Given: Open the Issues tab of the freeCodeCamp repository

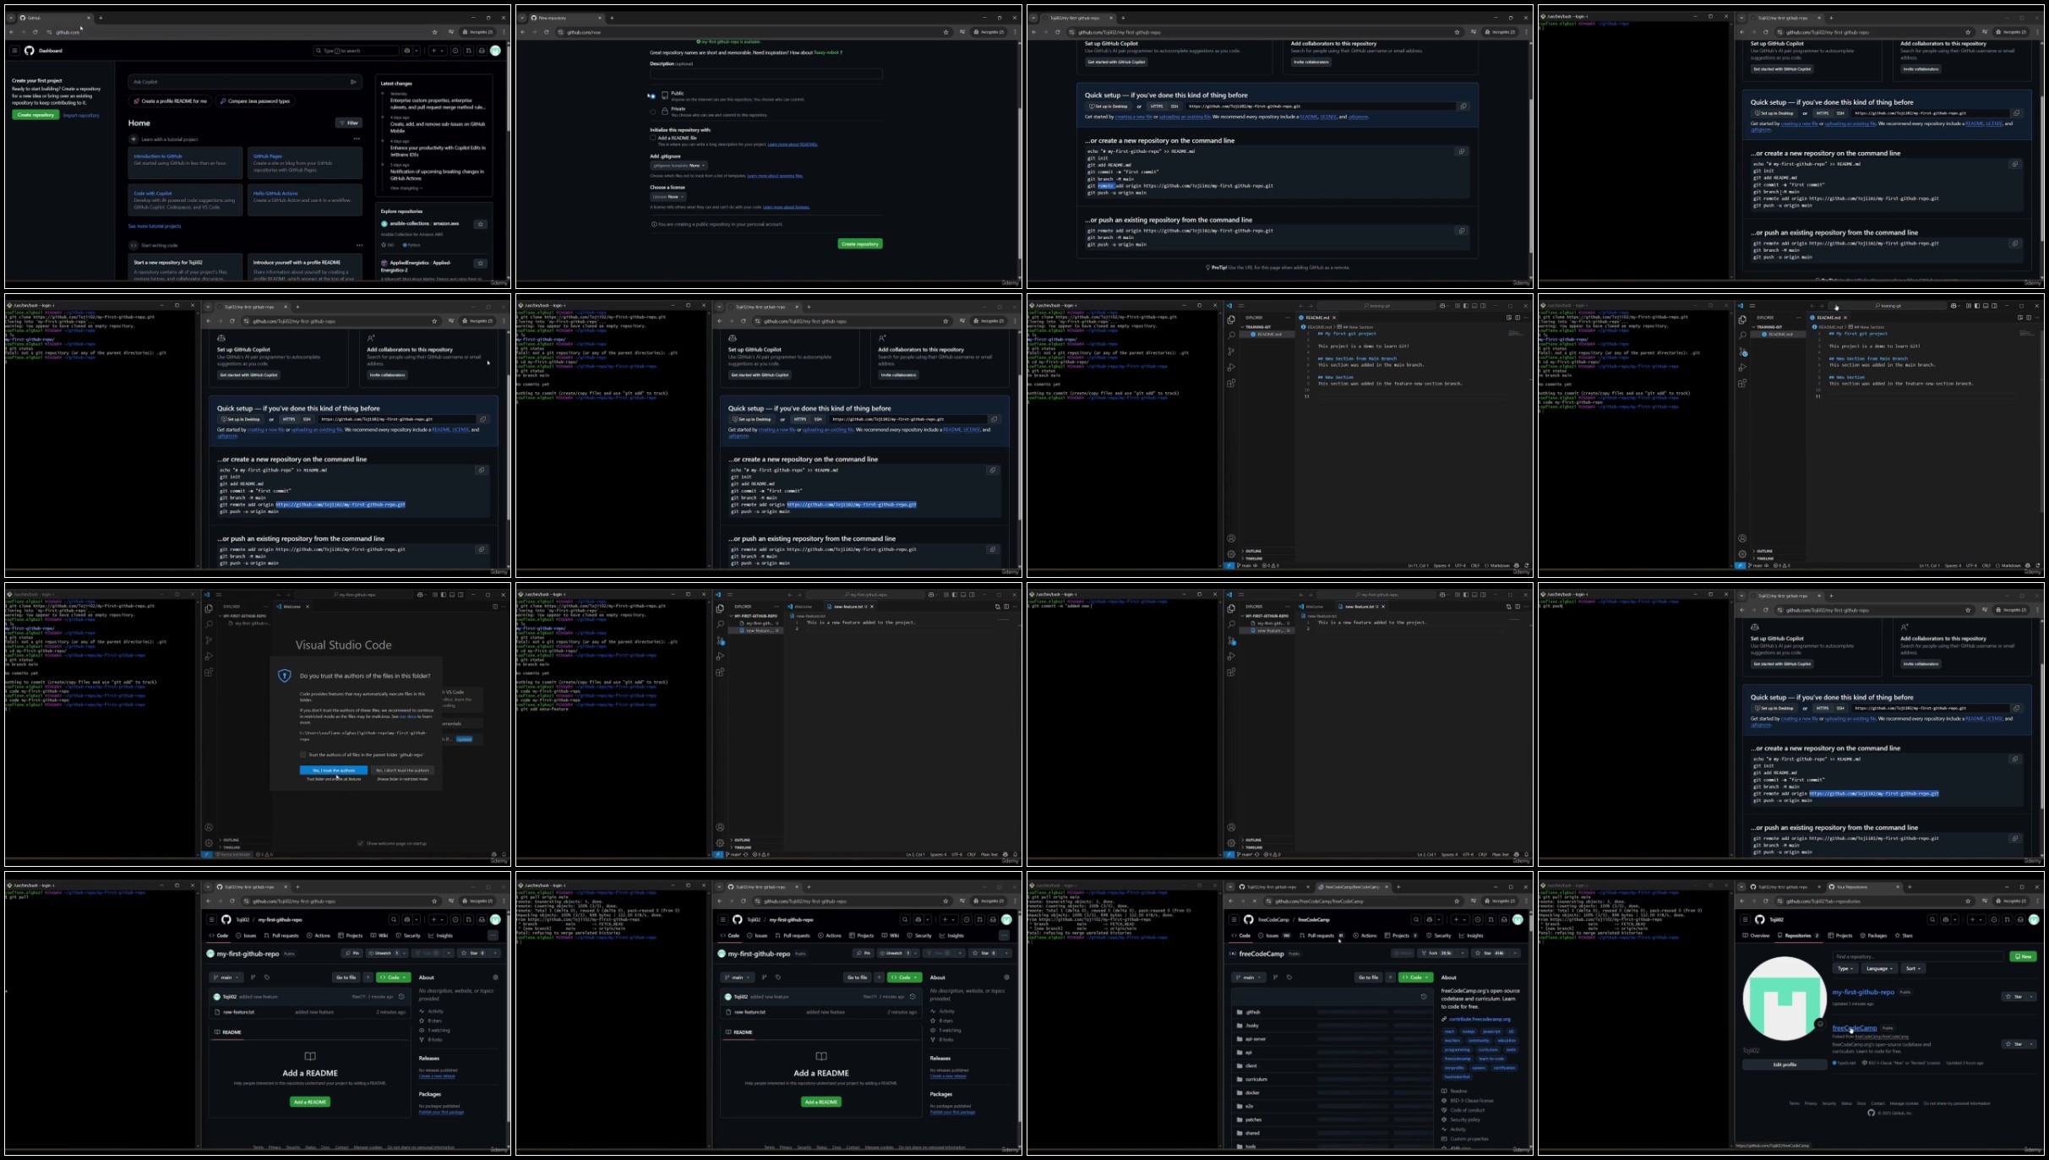Looking at the screenshot, I should point(1276,935).
